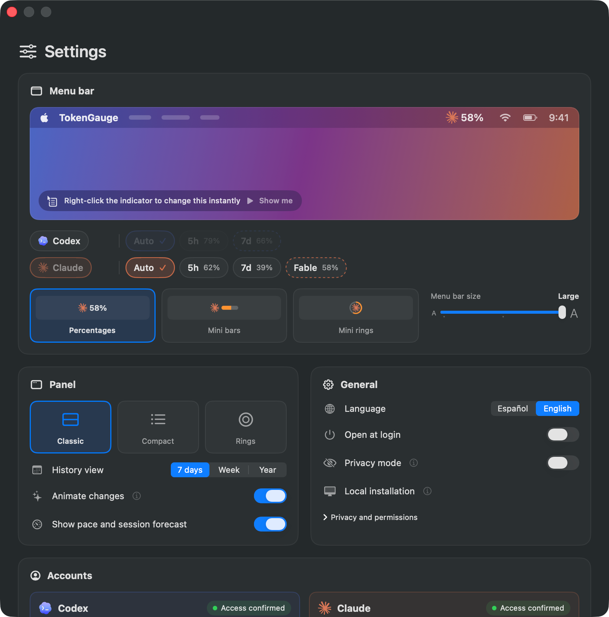Image resolution: width=609 pixels, height=617 pixels.
Task: Switch History view to Week
Action: pos(229,470)
